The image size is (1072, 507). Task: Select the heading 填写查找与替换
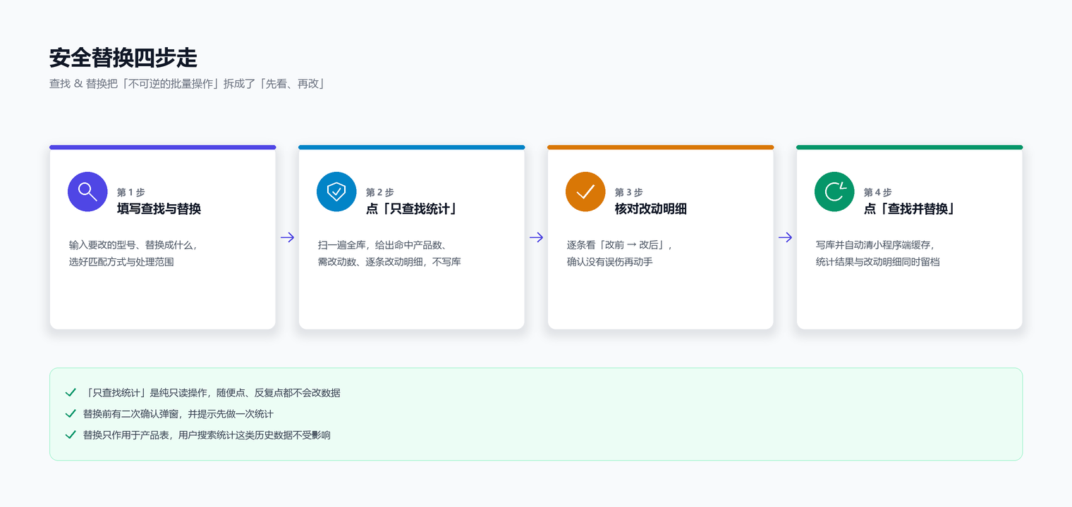(159, 208)
